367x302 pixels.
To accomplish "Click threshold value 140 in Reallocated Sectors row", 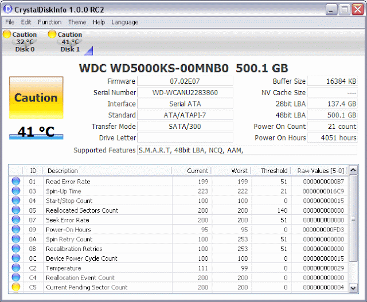I will coord(282,210).
